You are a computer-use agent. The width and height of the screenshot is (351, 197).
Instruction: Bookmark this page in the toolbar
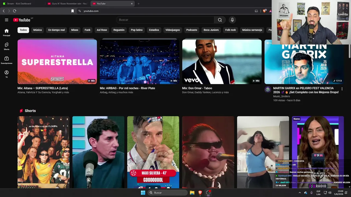(72, 11)
